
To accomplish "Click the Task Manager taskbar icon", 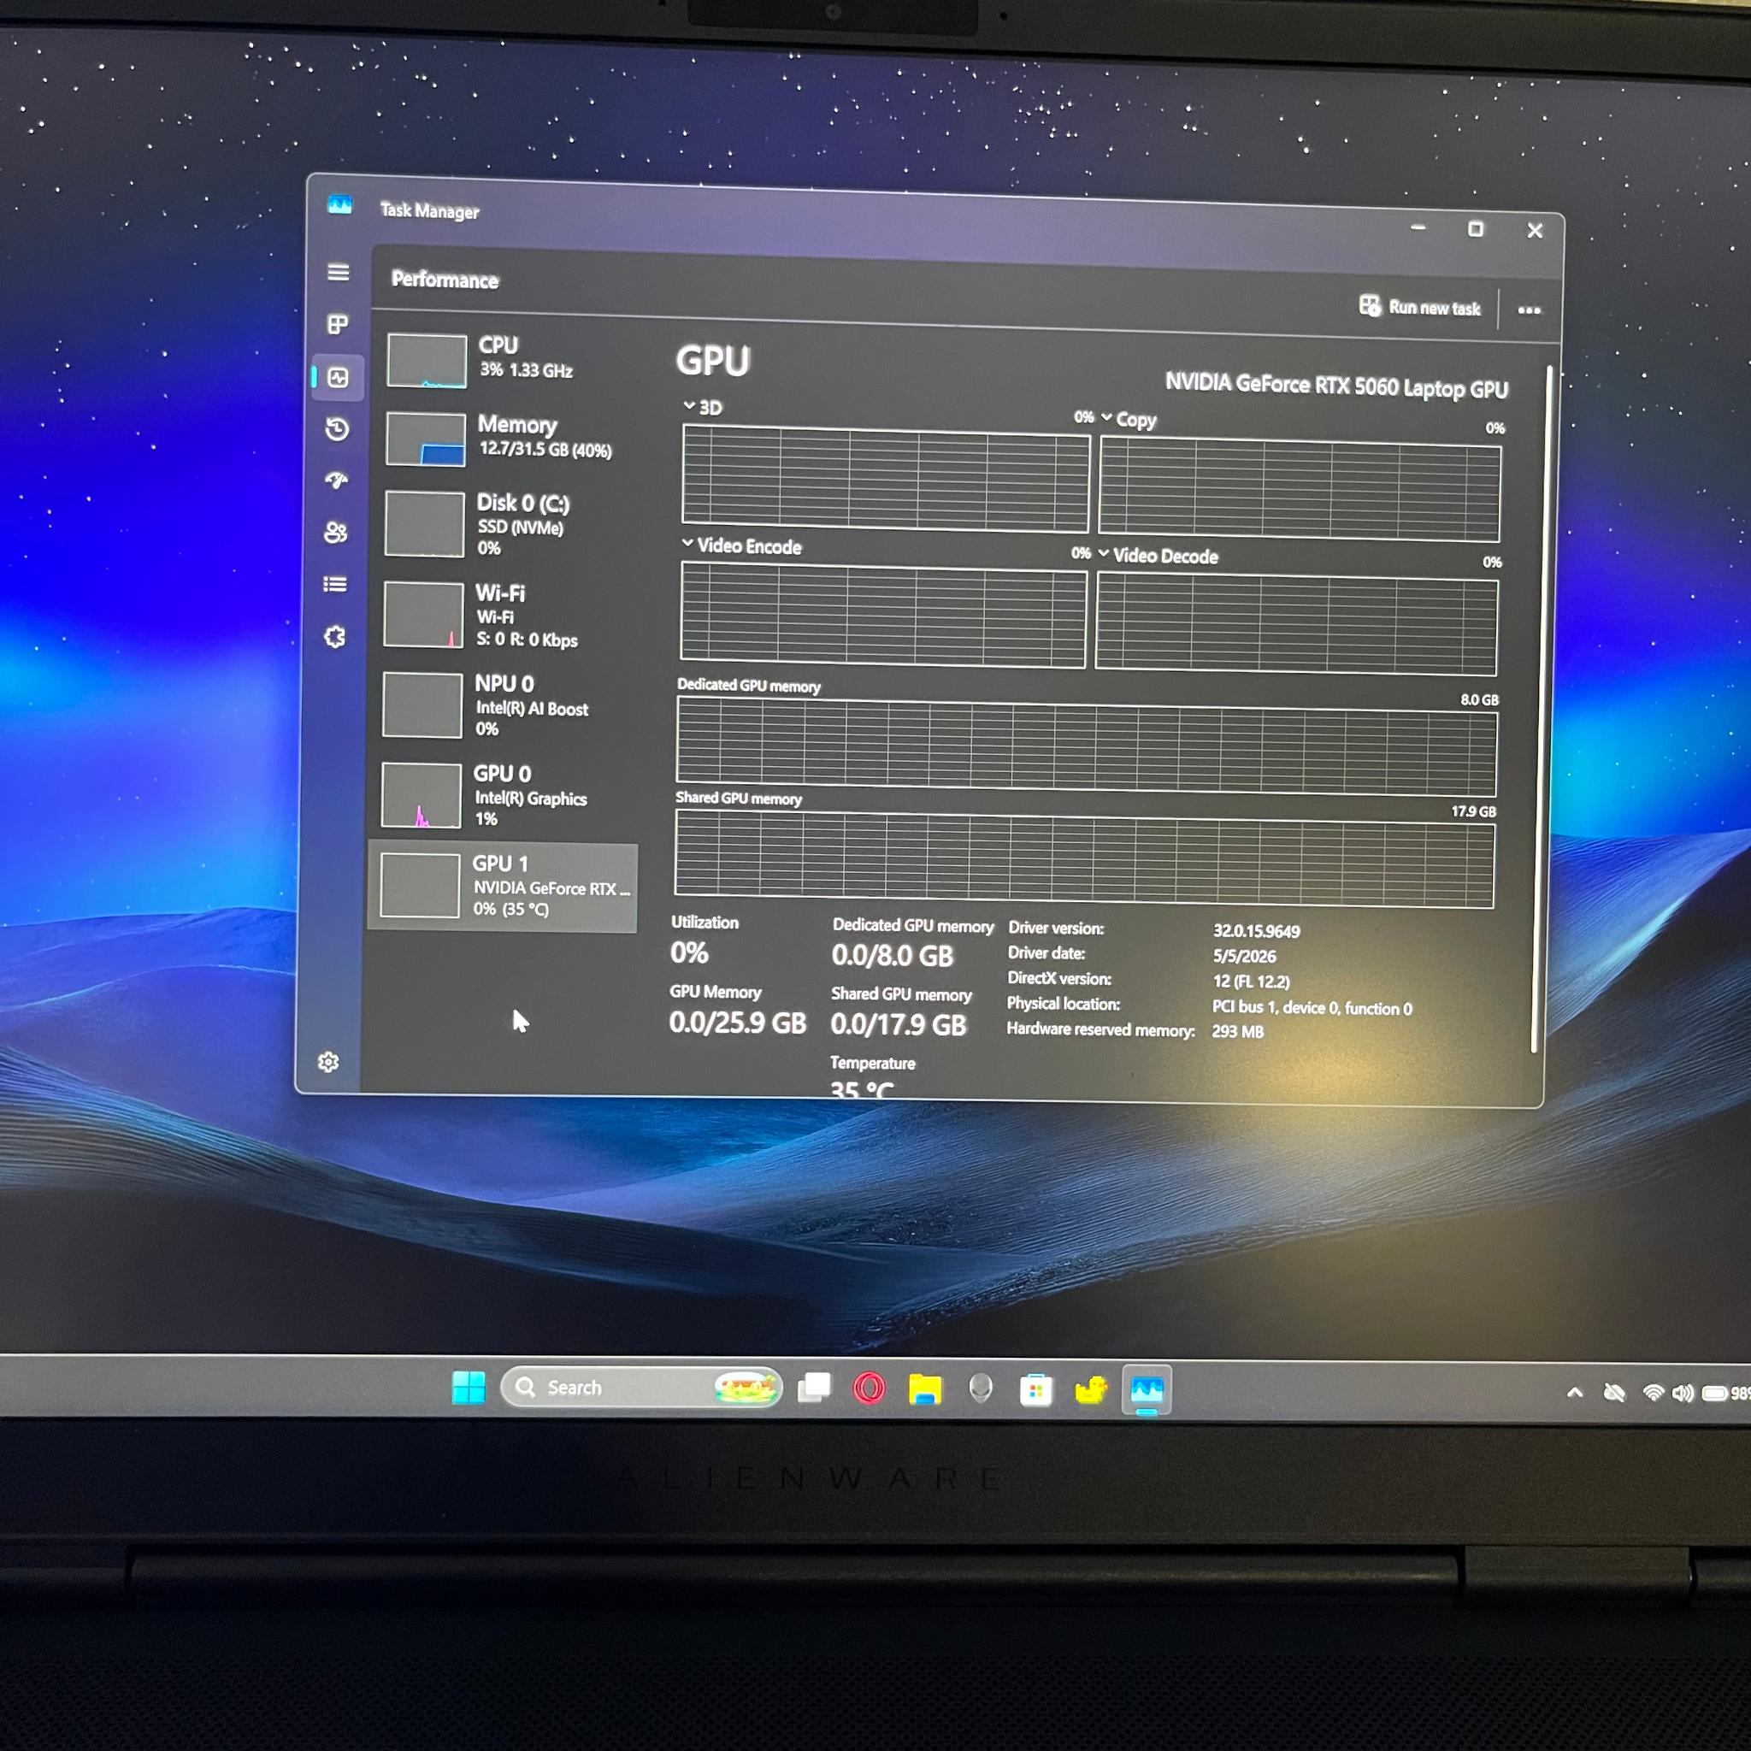I will point(1147,1389).
